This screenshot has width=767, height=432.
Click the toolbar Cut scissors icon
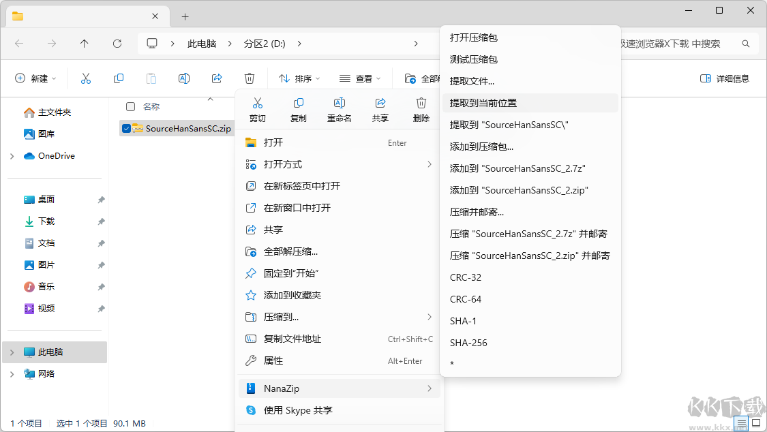click(x=86, y=78)
